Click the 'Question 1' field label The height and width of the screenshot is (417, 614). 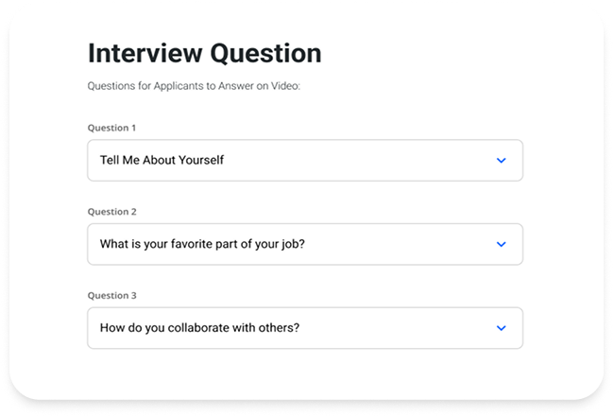[111, 128]
